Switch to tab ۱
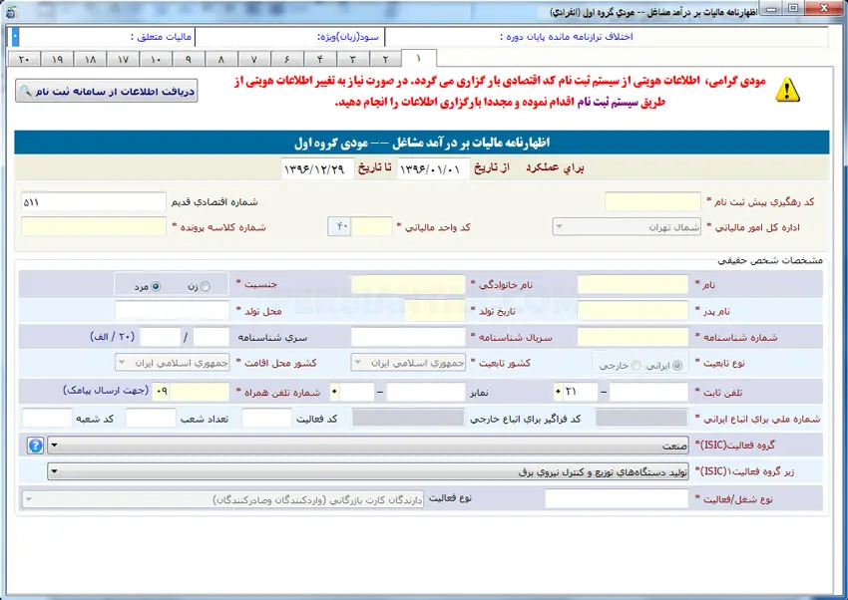Image resolution: width=848 pixels, height=600 pixels. tap(419, 59)
